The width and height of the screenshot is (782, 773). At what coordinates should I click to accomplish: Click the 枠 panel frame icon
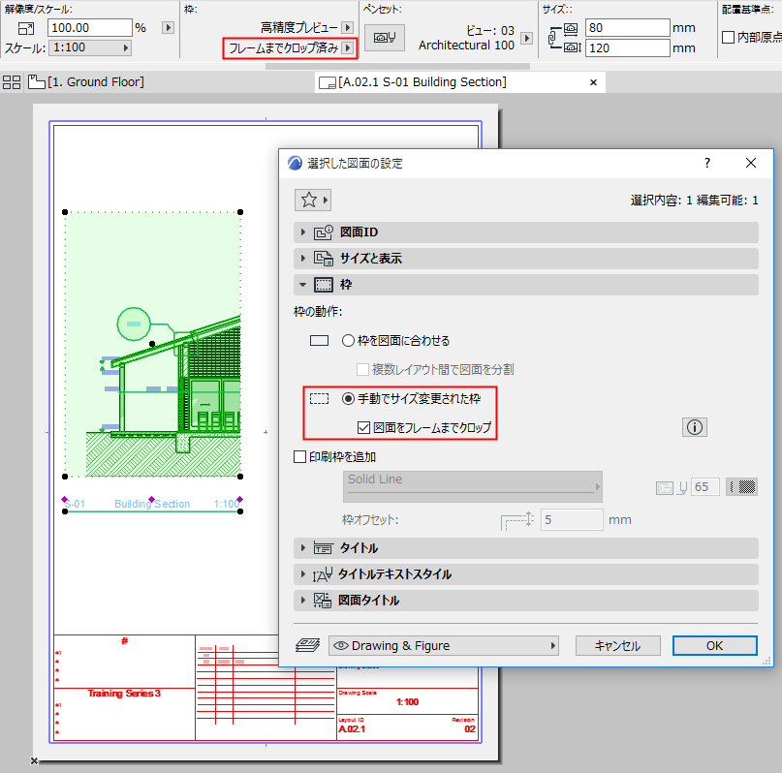[324, 285]
